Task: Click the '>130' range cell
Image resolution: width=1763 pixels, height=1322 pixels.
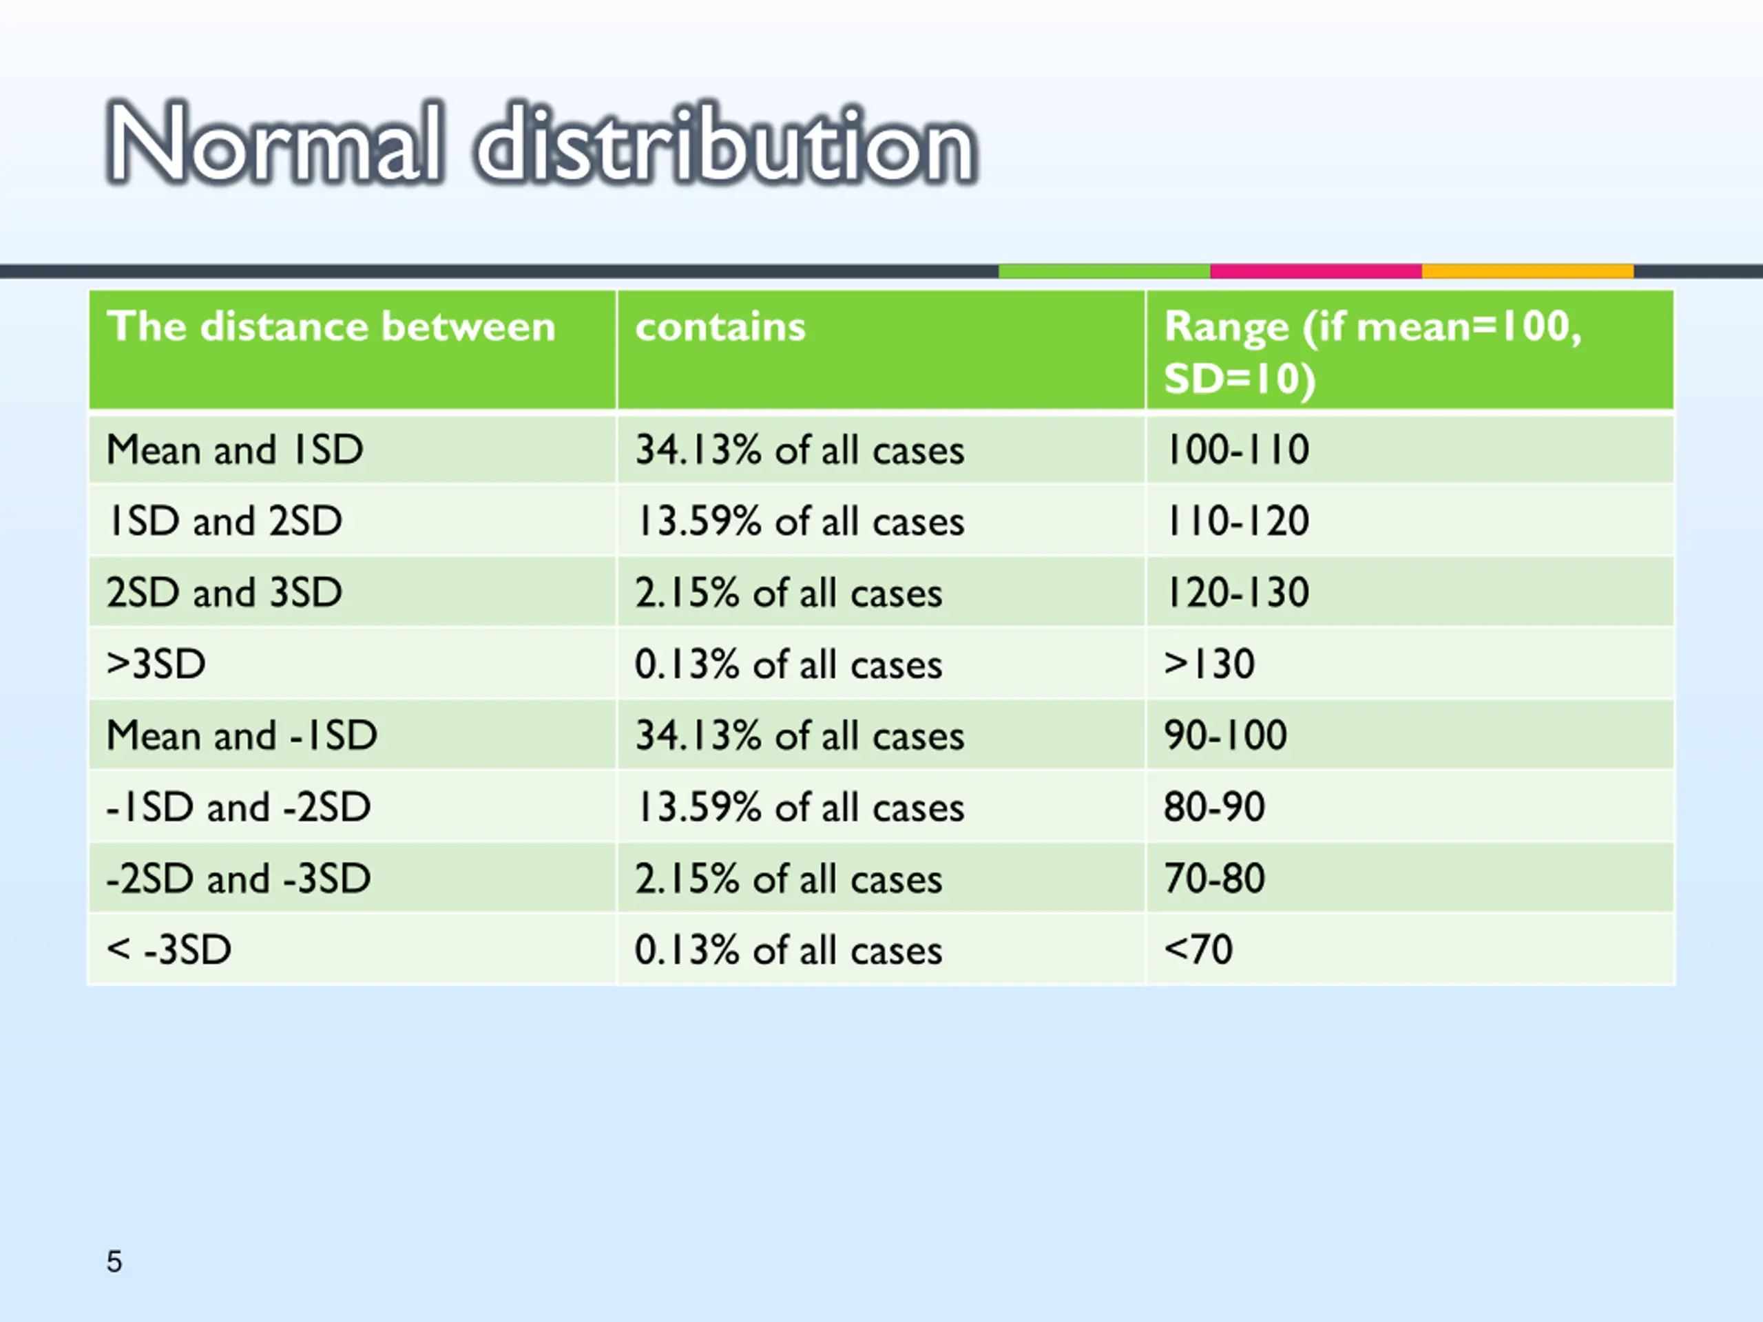Action: pos(1410,663)
